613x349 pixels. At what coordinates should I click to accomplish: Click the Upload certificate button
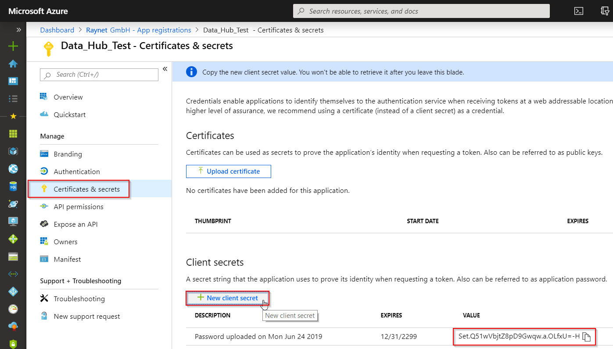click(x=228, y=171)
